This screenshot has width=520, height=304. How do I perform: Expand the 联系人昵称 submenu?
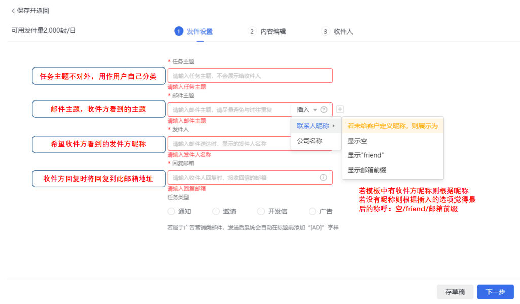pos(316,126)
